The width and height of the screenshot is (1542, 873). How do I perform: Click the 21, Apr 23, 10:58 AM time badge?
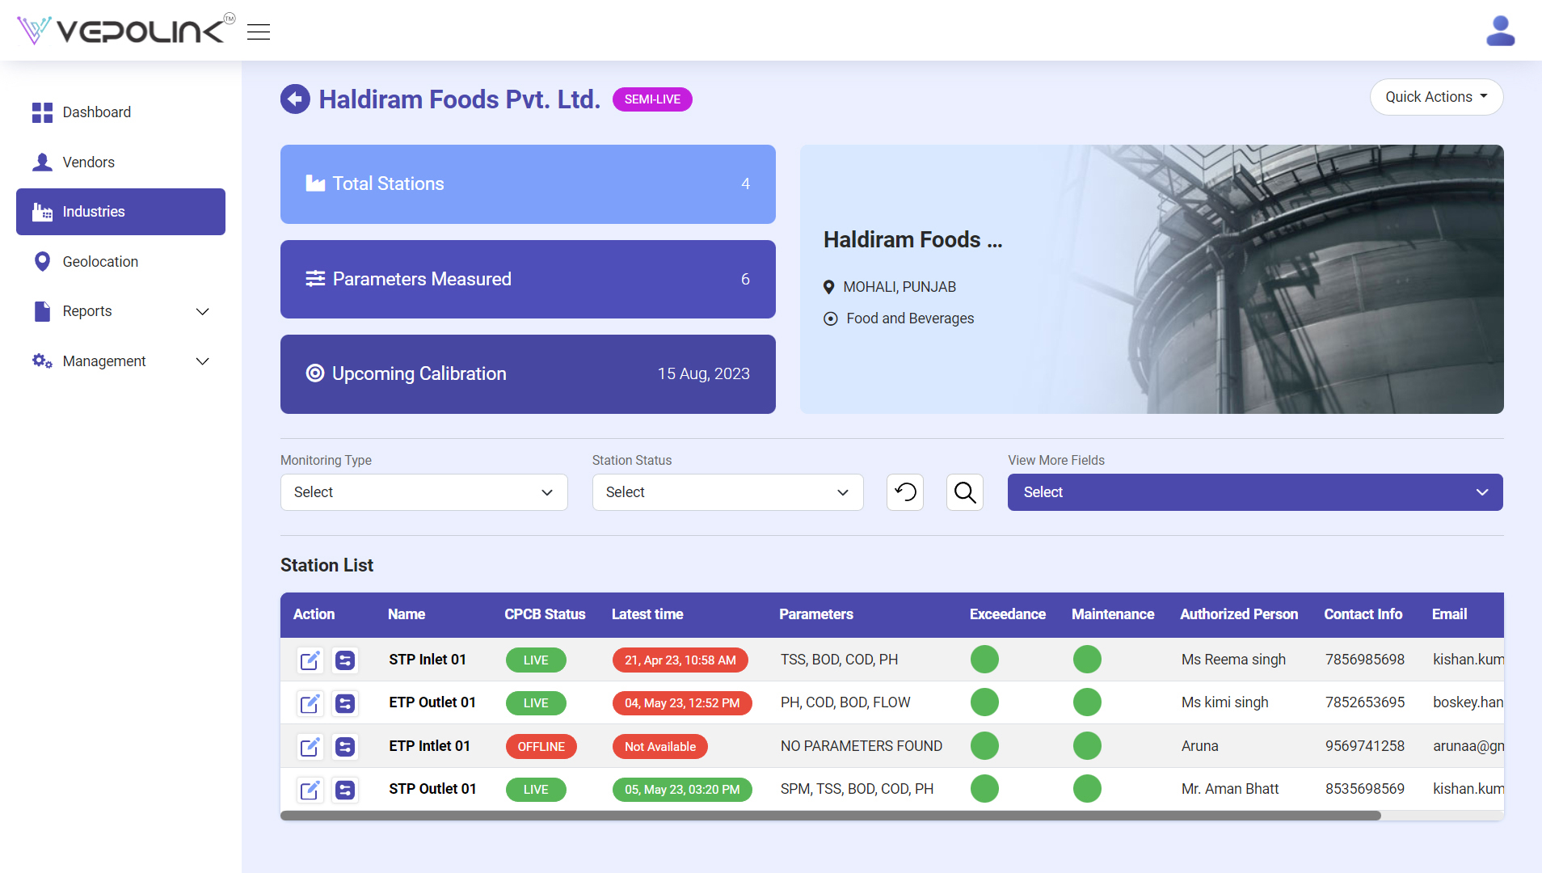(680, 660)
